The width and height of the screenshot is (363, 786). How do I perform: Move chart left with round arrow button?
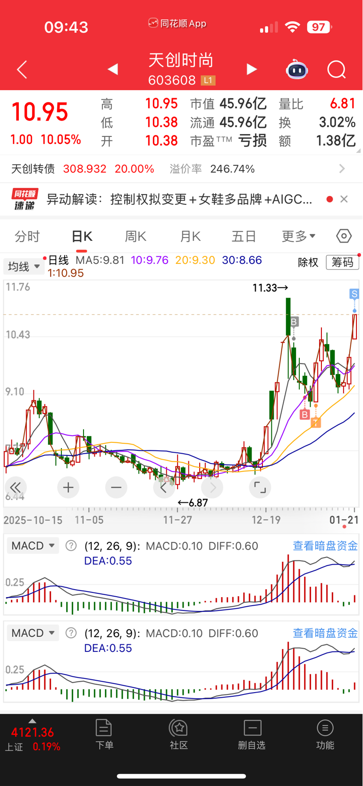click(x=164, y=487)
